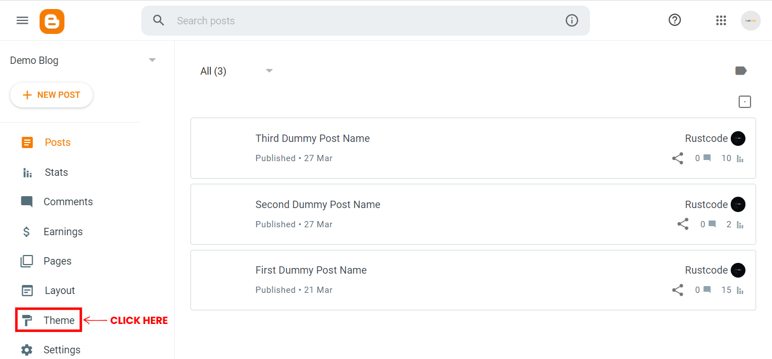772x359 pixels.
Task: Open the search info icon
Action: coord(572,20)
